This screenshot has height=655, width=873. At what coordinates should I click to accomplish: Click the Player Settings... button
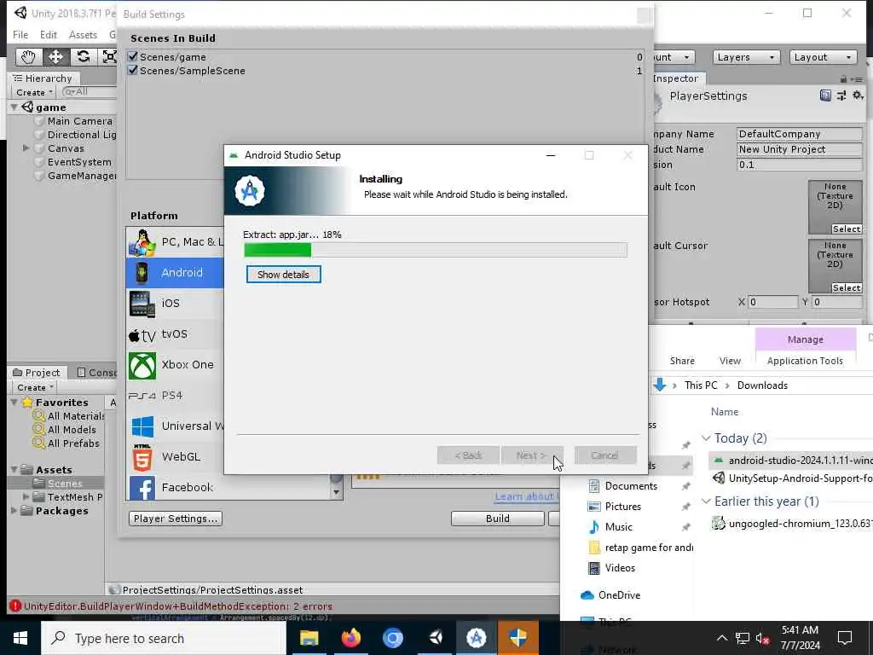point(176,519)
